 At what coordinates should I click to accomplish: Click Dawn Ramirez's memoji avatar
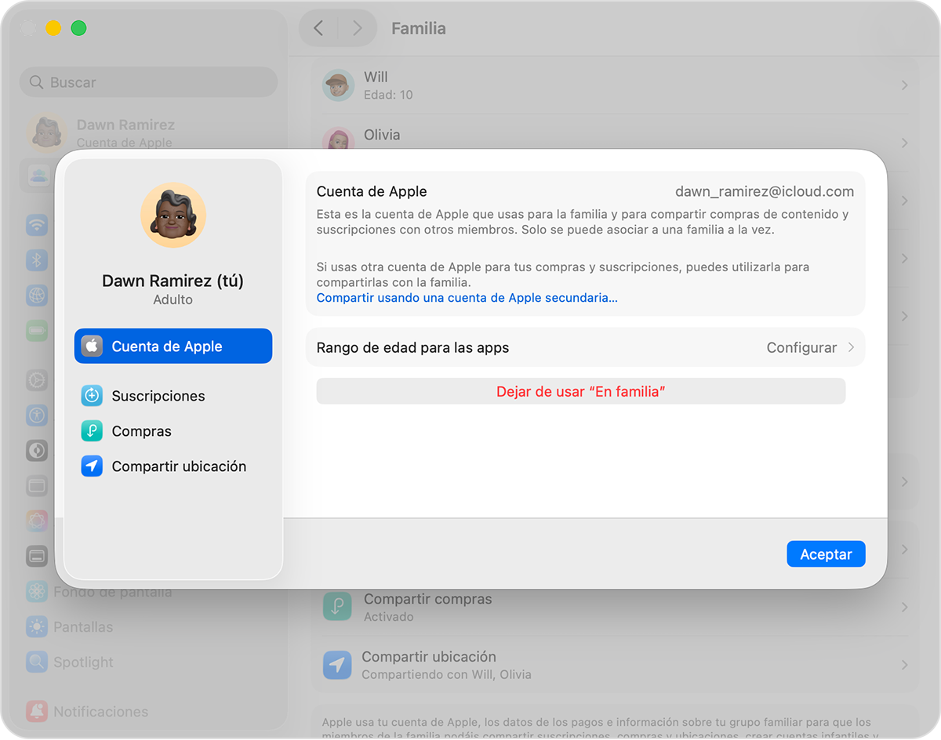coord(173,215)
